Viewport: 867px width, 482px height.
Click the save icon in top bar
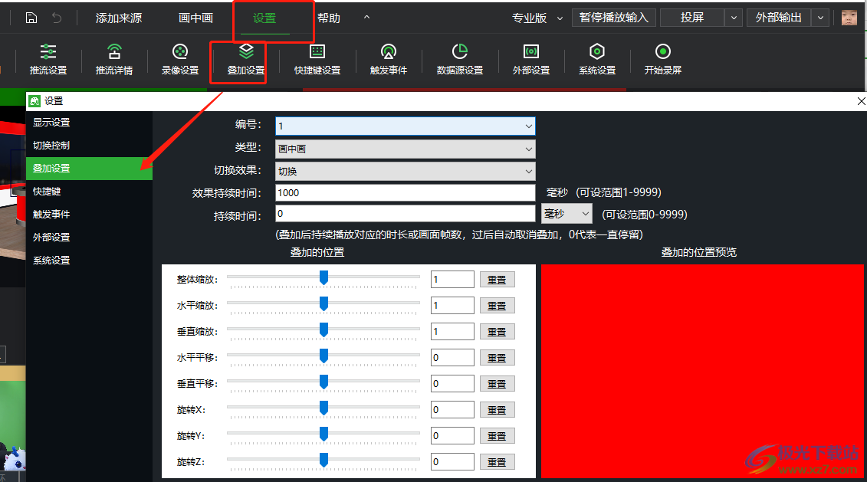31,18
